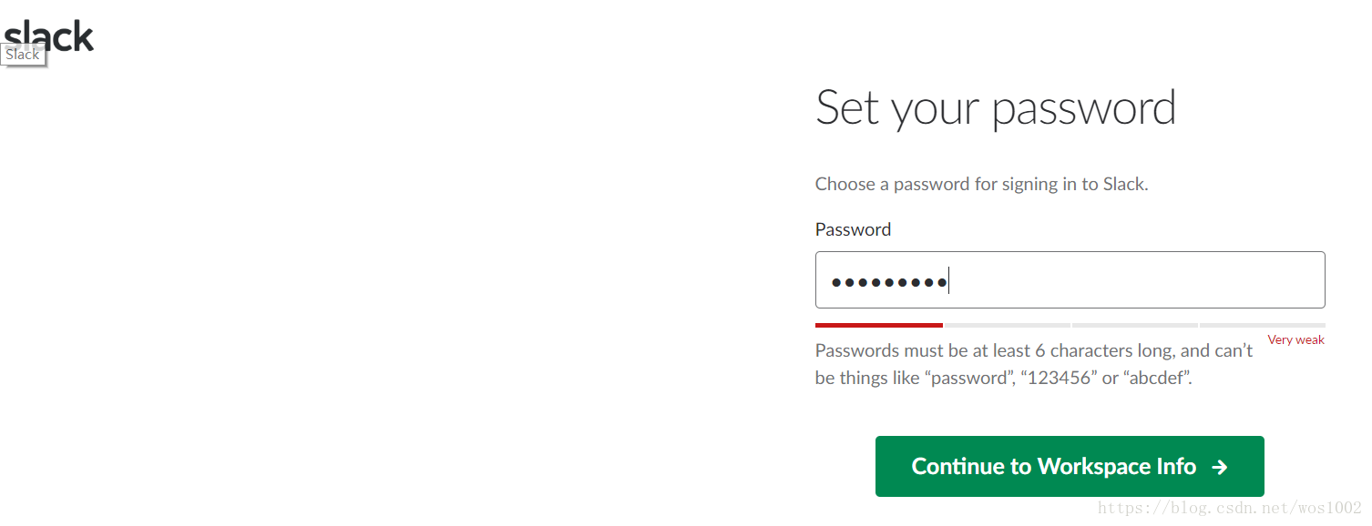This screenshot has width=1372, height=526.
Task: Click the red strength meter segment
Action: [x=879, y=325]
